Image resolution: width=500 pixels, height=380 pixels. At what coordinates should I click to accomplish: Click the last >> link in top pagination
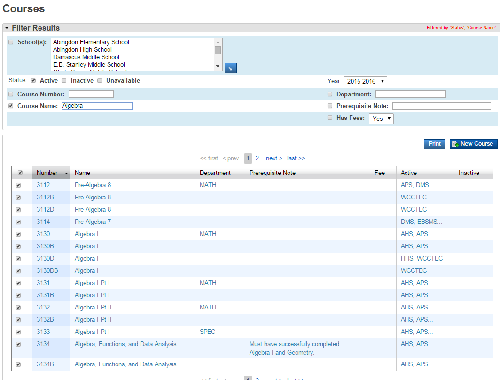pyautogui.click(x=296, y=158)
